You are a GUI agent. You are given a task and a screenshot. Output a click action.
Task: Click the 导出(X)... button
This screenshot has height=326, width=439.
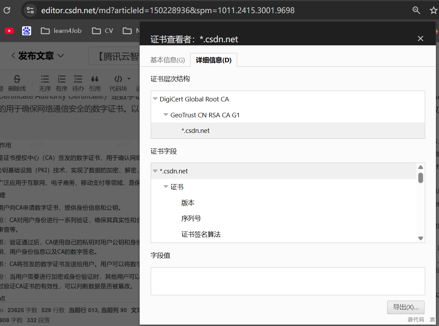406,307
